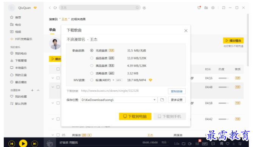Viewport: 253px width, 147px height.
Task: Collapse the self-built playlist section
Action: tap(38, 90)
